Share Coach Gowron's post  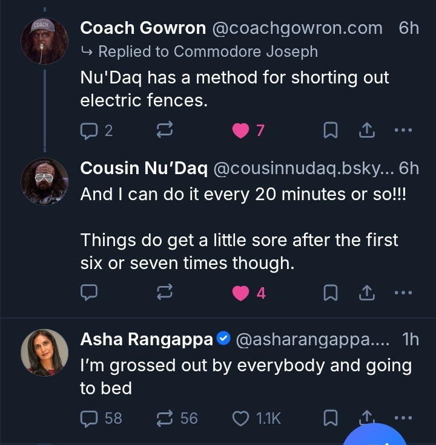click(366, 130)
